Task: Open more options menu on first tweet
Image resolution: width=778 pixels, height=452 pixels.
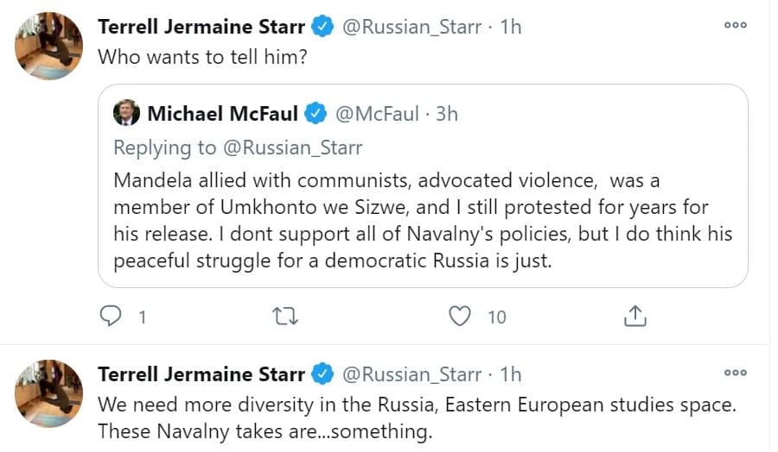Action: [x=735, y=25]
